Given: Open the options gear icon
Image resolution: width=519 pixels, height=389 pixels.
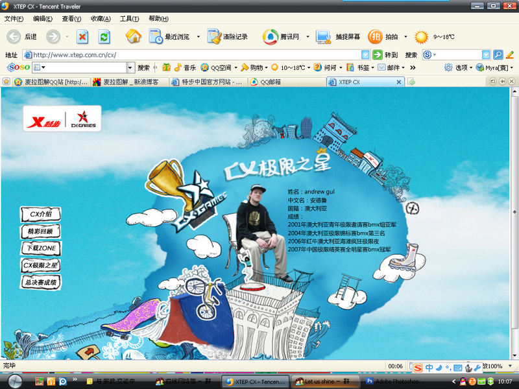Looking at the screenshot, I should (x=448, y=67).
